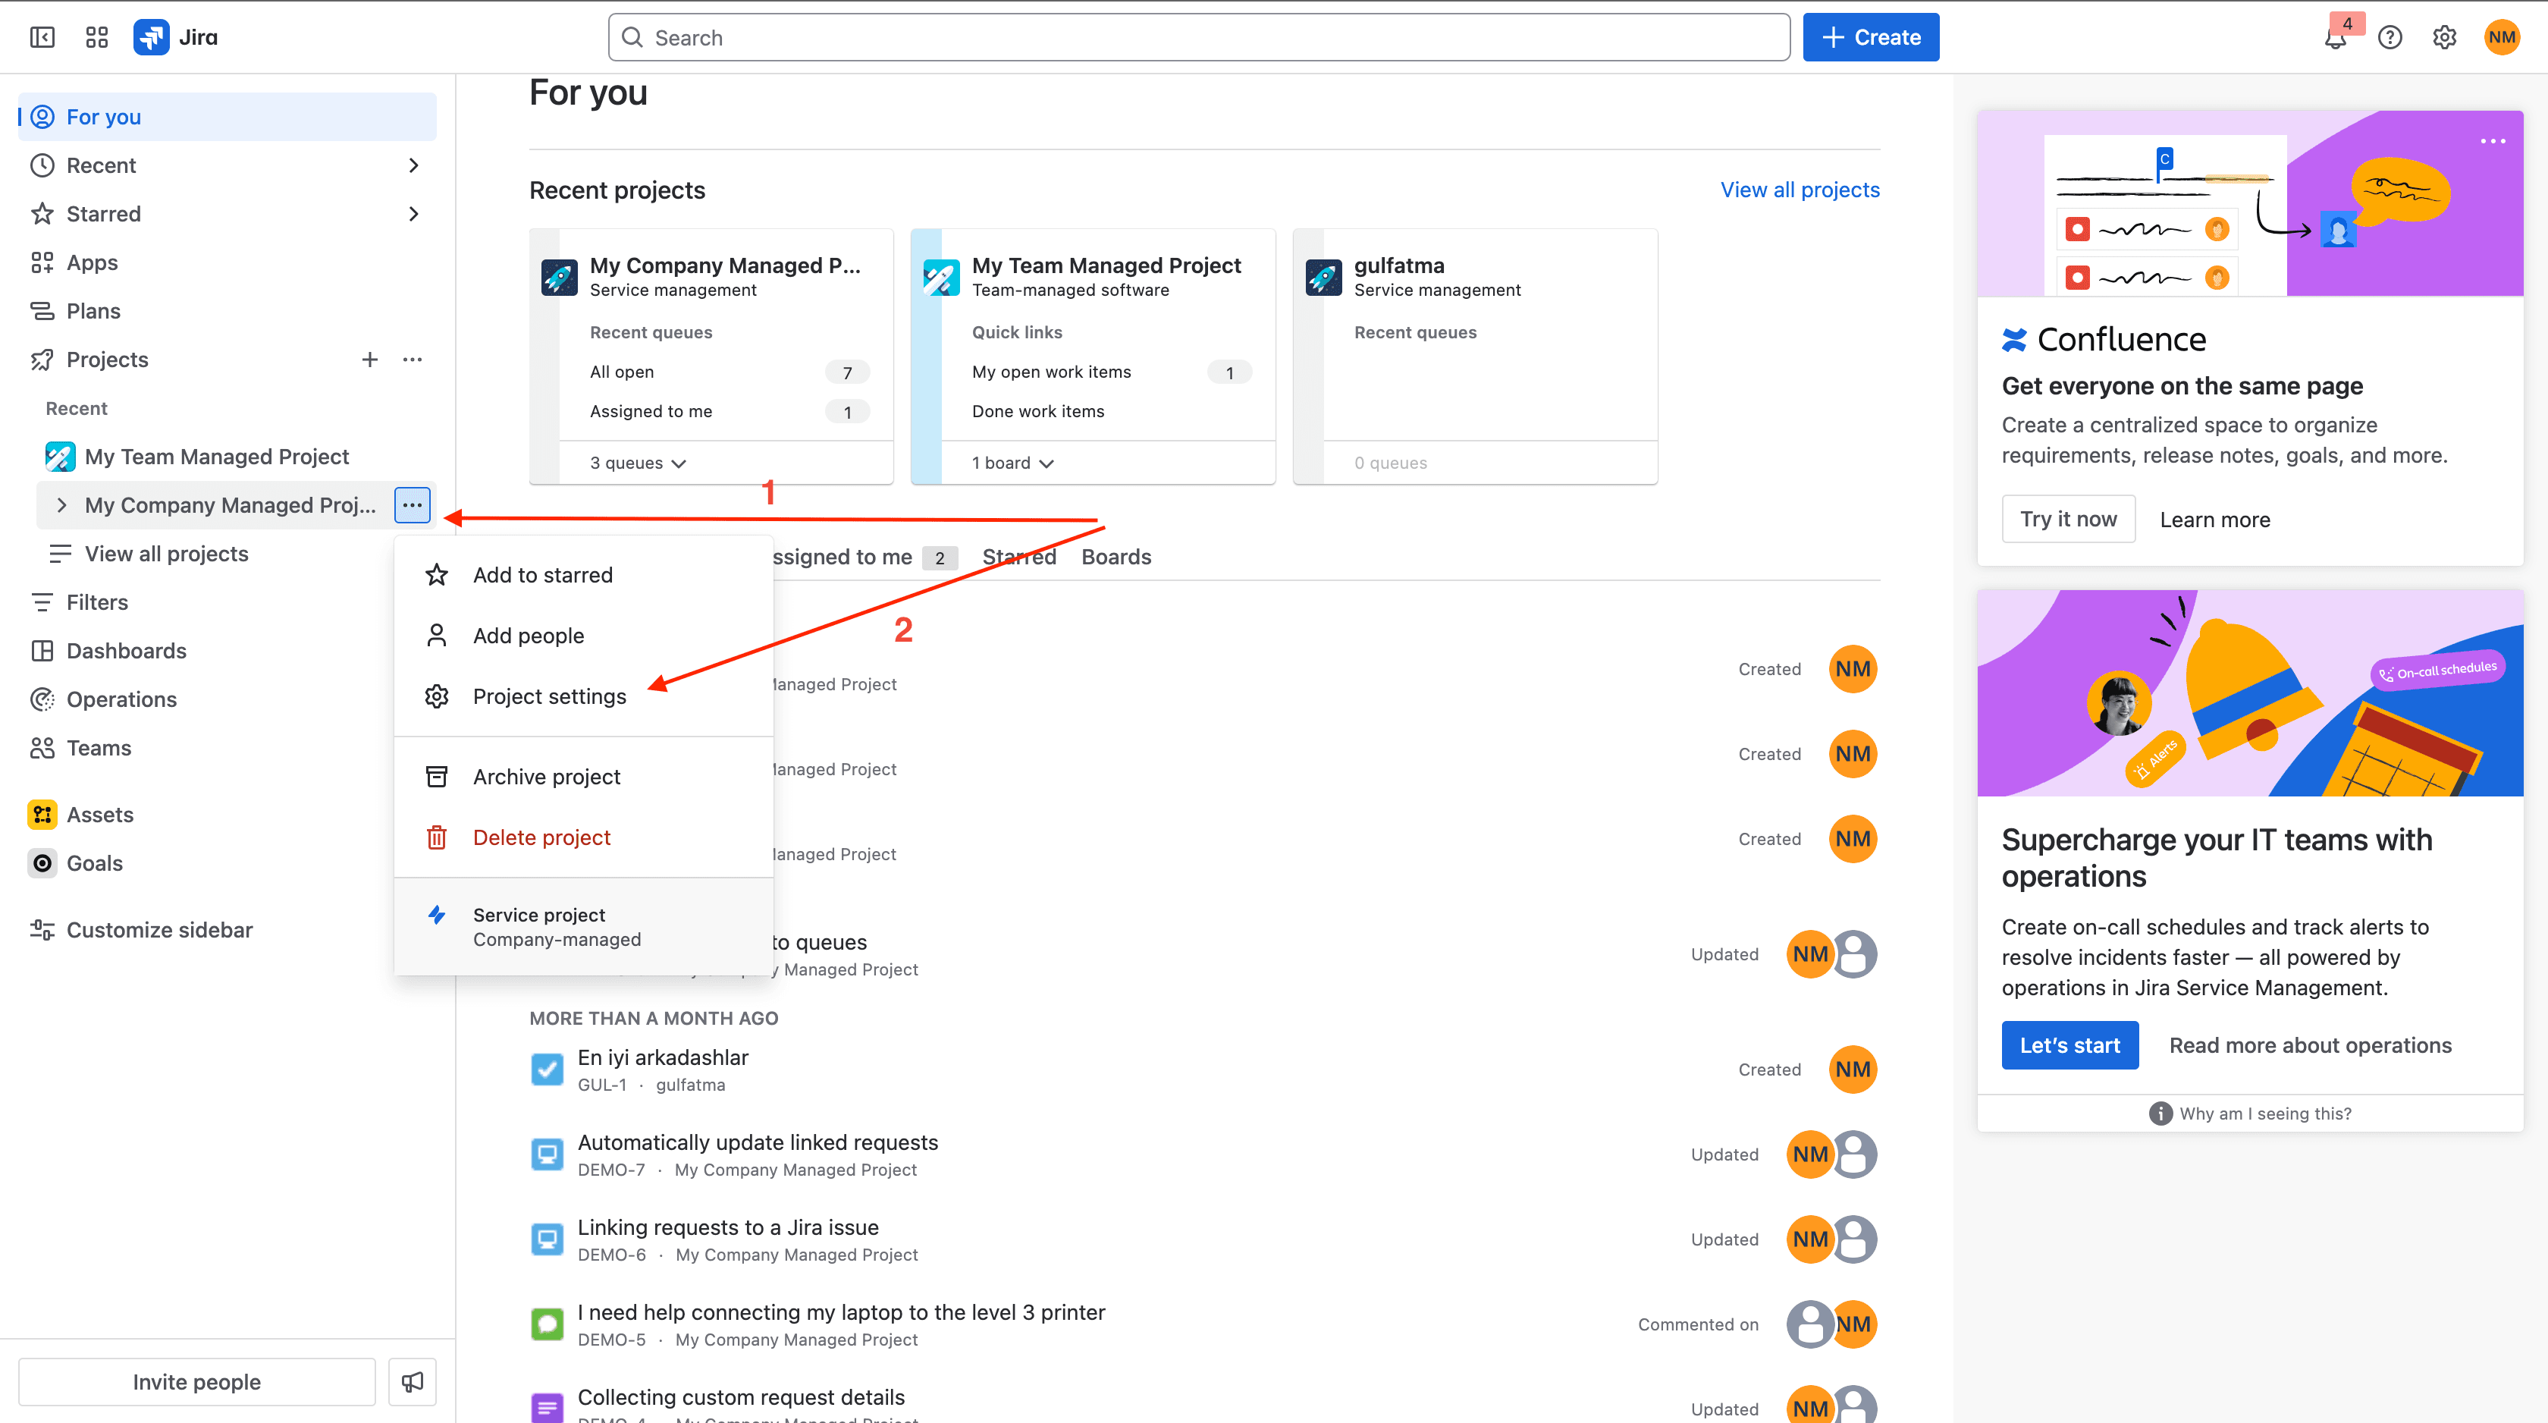This screenshot has width=2548, height=1423.
Task: Open My Team Managed Project in sidebar
Action: coord(235,456)
